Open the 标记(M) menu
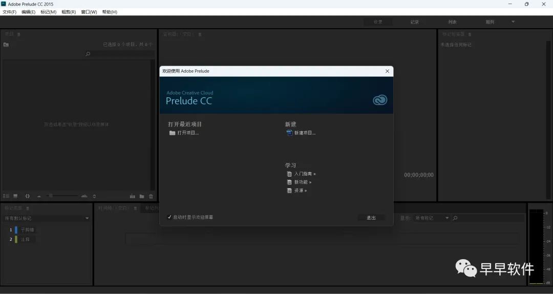Screen dimensions: 553x294 coord(48,12)
